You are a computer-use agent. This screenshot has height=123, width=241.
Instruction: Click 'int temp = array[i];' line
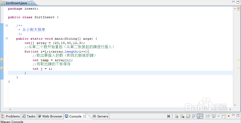point(52,60)
